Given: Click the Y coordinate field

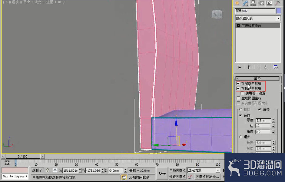Looking at the screenshot, I should (x=93, y=170).
